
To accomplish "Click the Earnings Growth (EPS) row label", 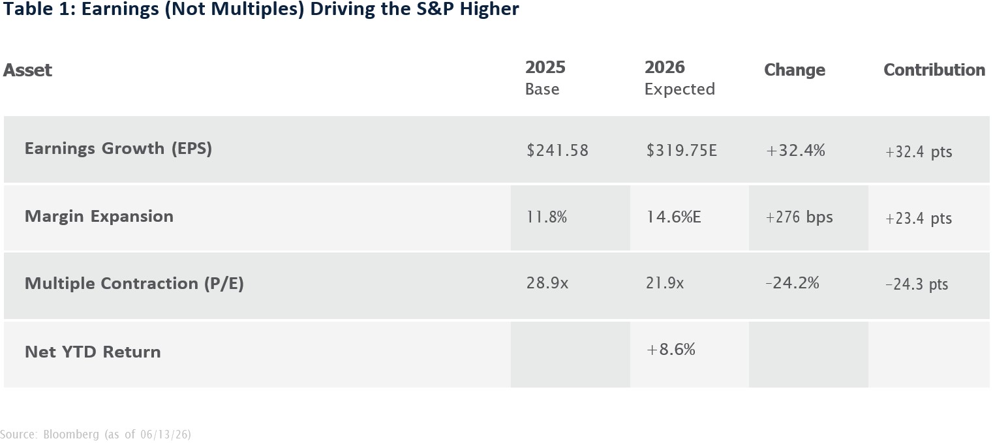I will pos(119,149).
